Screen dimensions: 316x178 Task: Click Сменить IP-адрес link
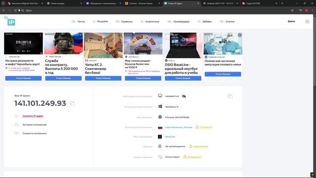[33, 116]
